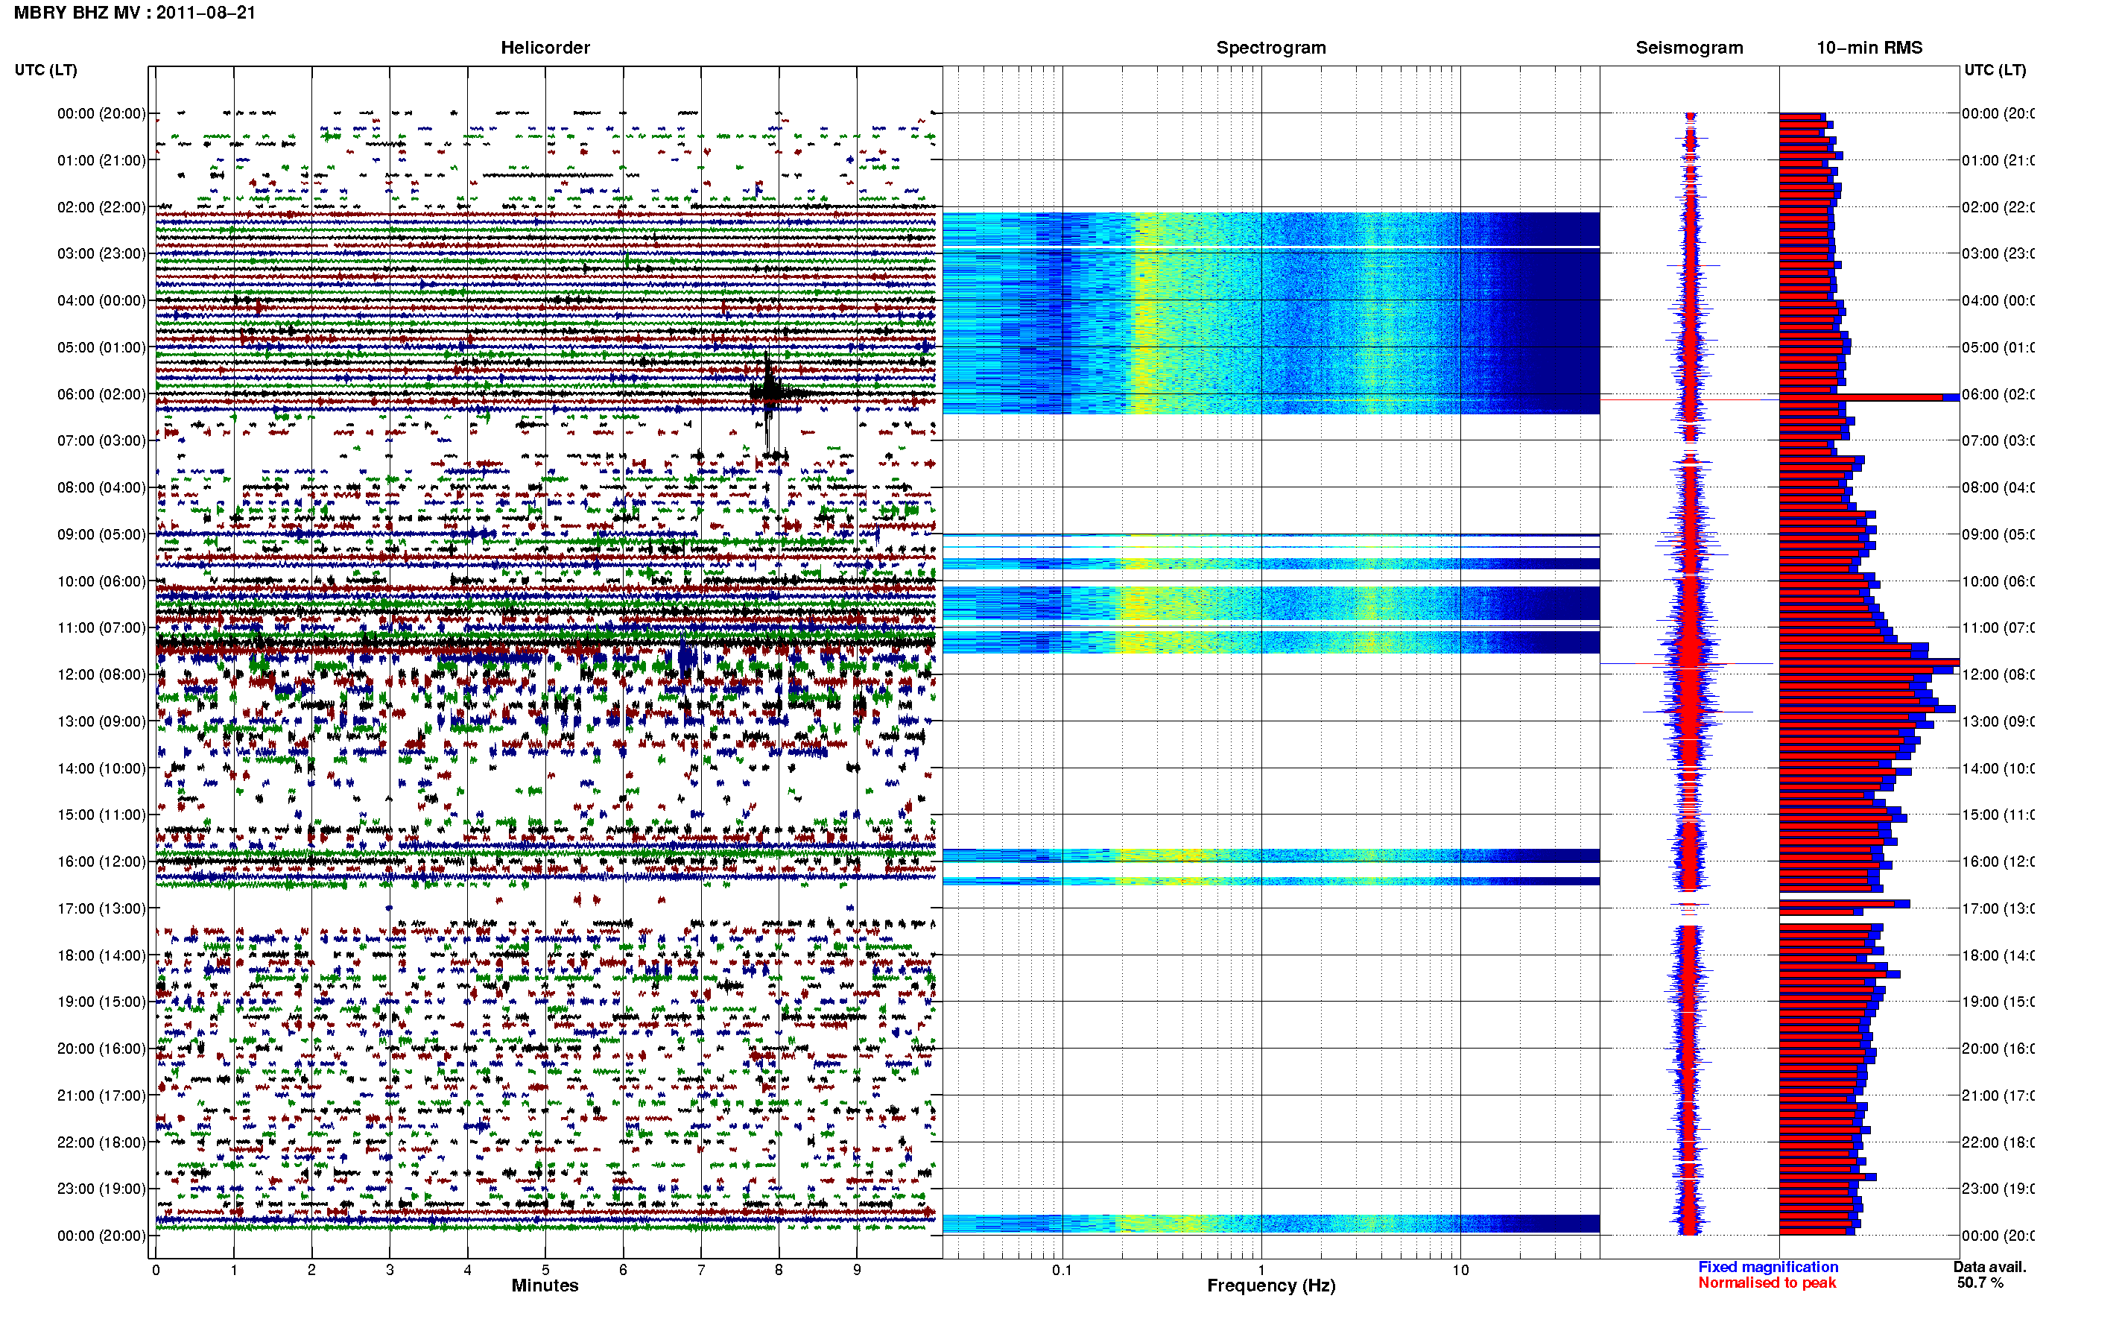
Task: Click the 19:00 (15:00) Helicorder time label
Action: [101, 1002]
